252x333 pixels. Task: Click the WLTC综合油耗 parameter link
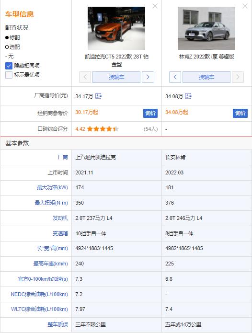[x=39, y=309]
